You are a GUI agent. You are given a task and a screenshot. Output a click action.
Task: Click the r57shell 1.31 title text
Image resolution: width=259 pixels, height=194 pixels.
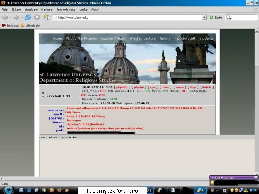[x=58, y=96]
